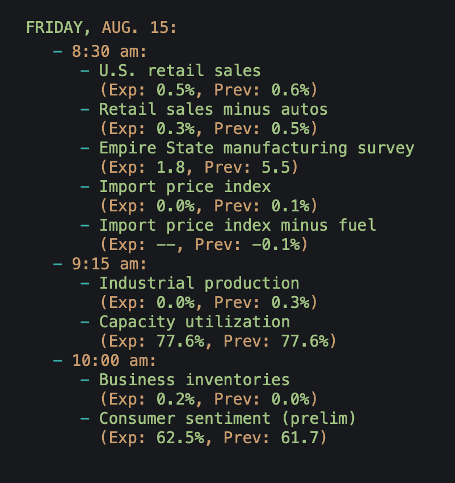The image size is (455, 483).
Task: Click the FRIDAY, AUG. 15 heading
Action: pyautogui.click(x=102, y=28)
